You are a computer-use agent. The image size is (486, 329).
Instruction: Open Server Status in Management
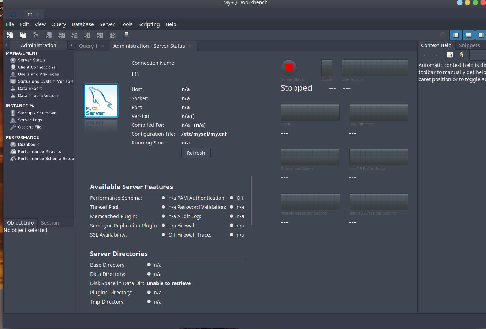[32, 60]
